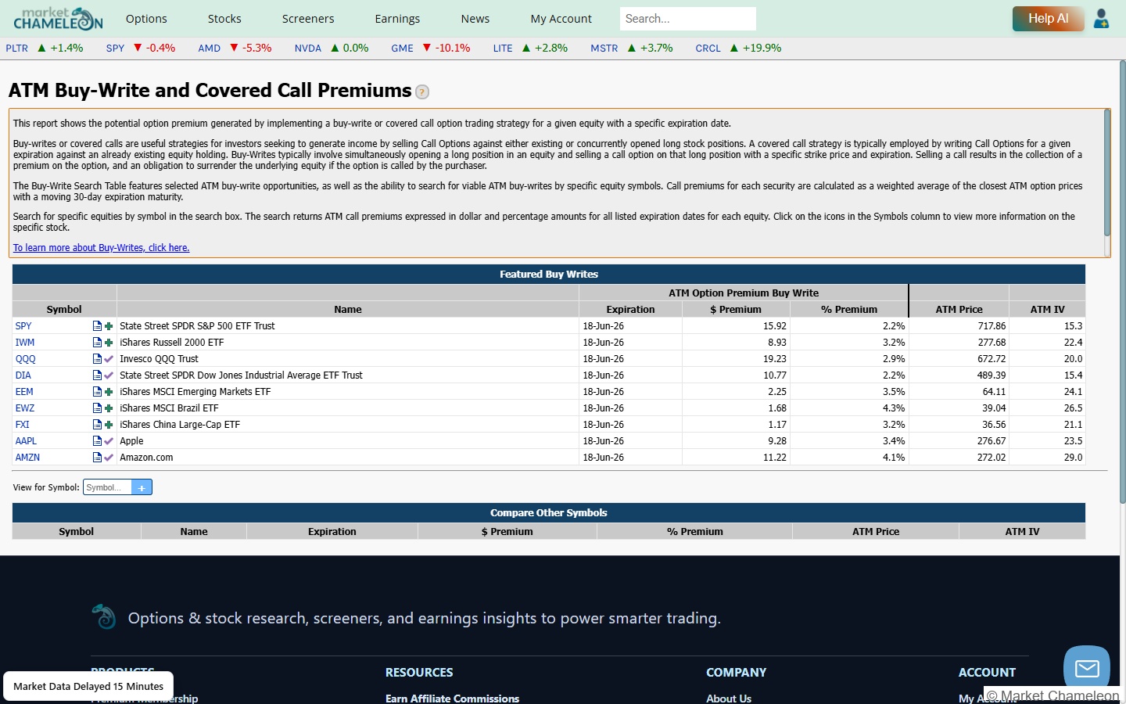Click CRCL in the ticker strip
The width and height of the screenshot is (1126, 704).
tap(708, 48)
